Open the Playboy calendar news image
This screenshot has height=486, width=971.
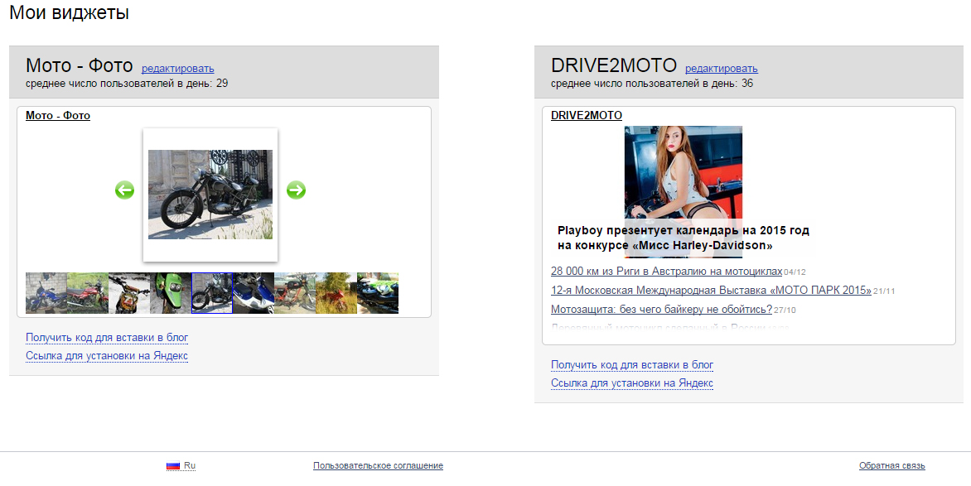[x=683, y=191]
